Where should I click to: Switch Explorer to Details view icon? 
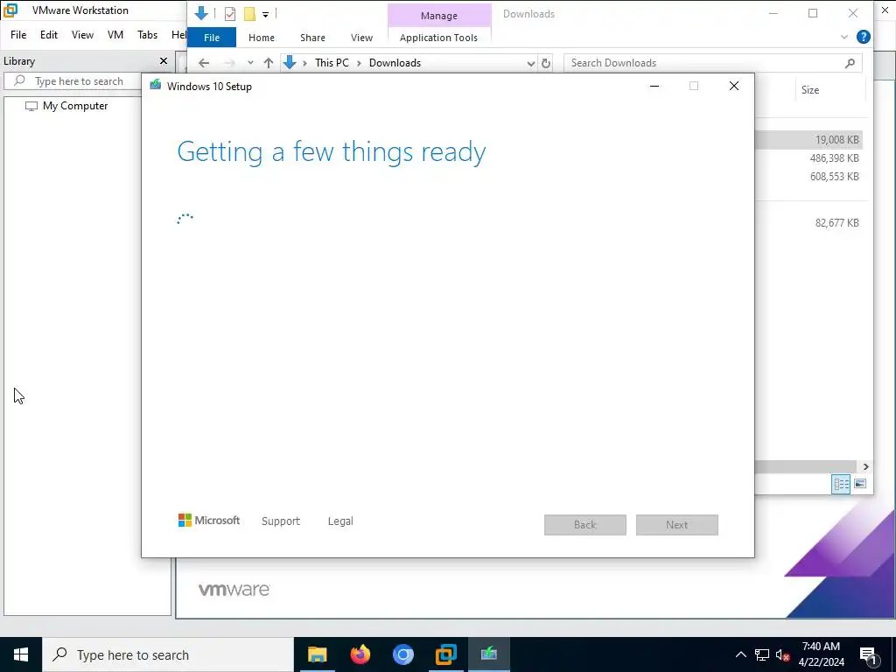tap(841, 485)
